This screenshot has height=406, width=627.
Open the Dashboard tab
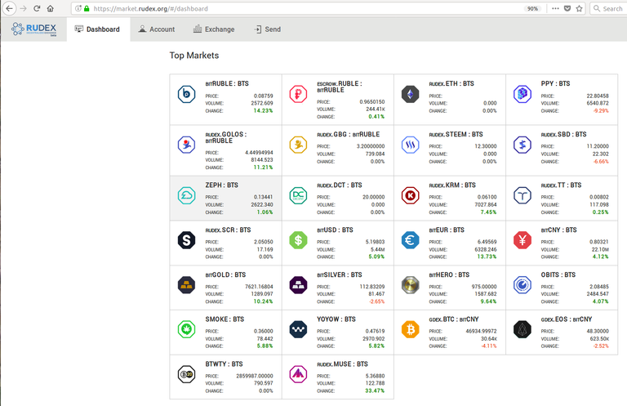[x=98, y=29]
